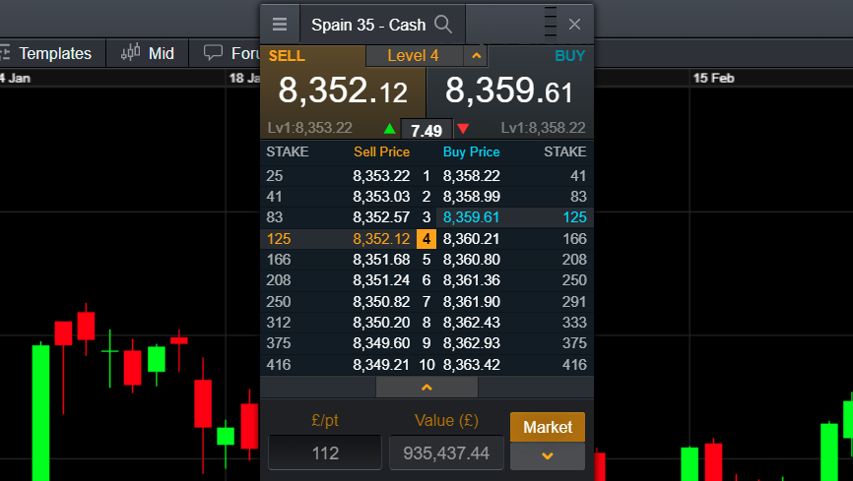Select sell price 8,349.21 at level 10
The height and width of the screenshot is (481, 853).
point(381,365)
